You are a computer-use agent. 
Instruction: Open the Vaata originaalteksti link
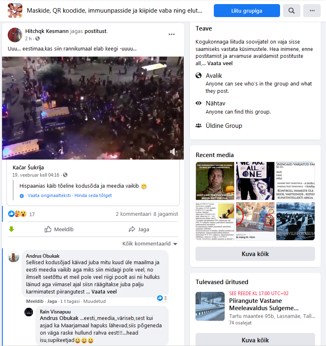pos(49,195)
